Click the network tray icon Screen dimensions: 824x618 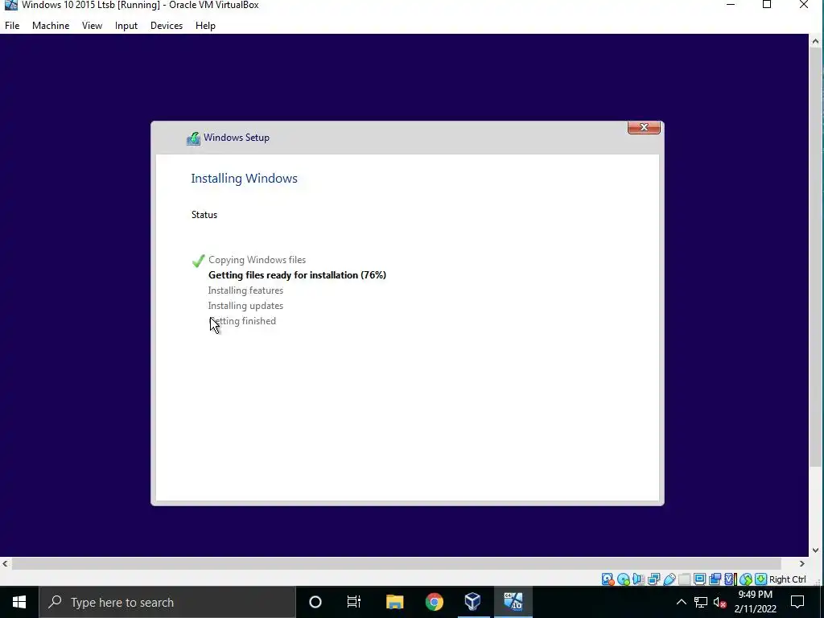pos(701,602)
